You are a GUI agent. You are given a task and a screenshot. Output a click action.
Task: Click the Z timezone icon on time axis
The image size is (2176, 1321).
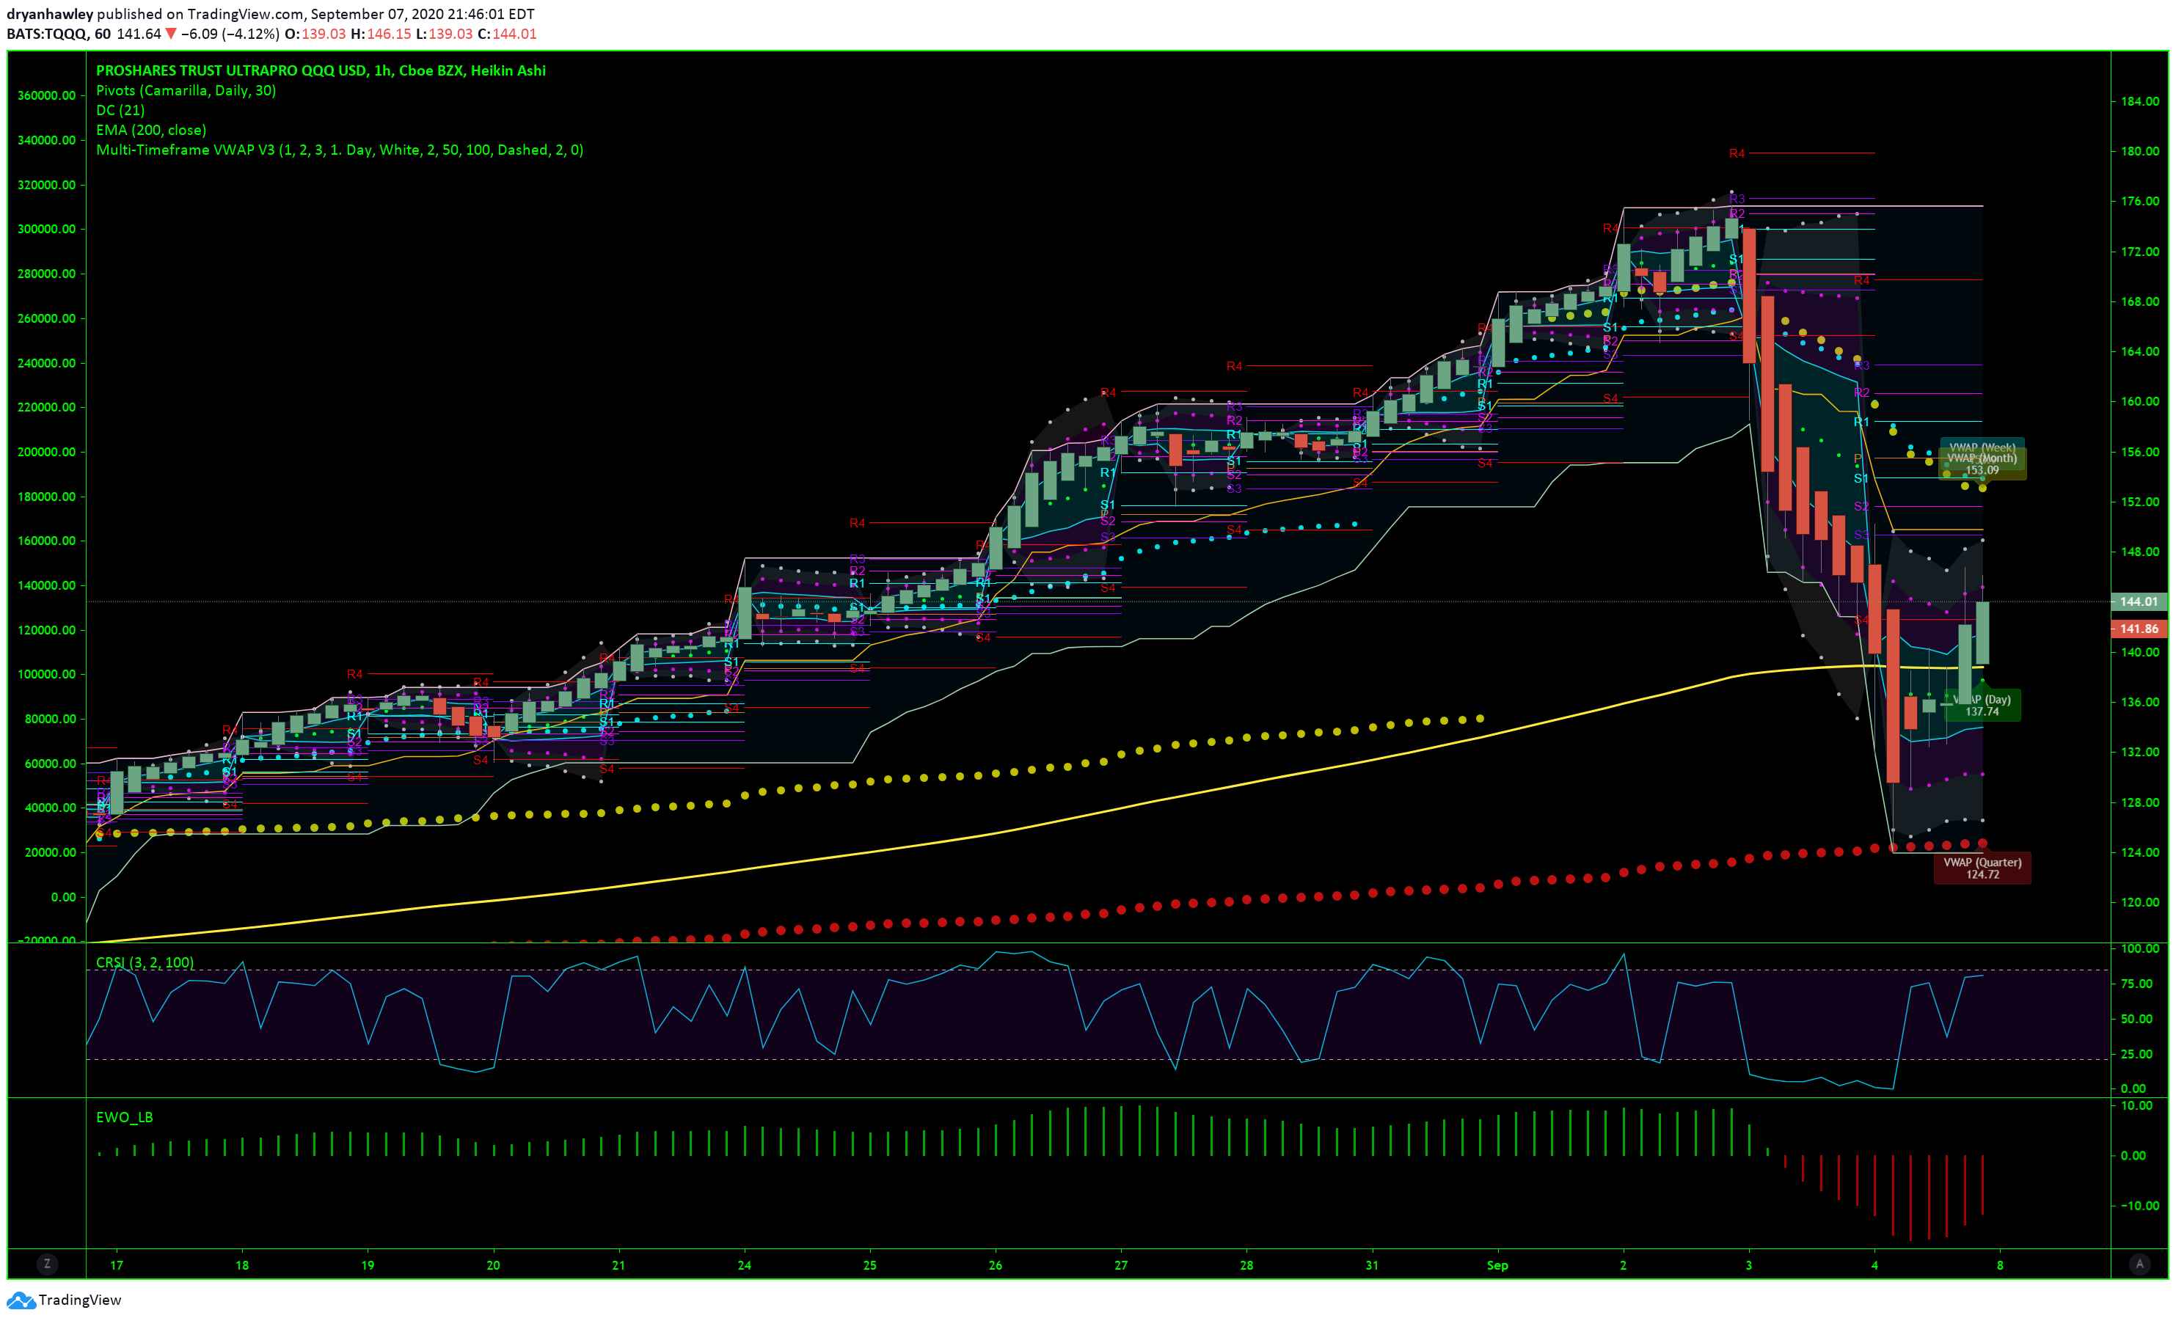click(x=47, y=1265)
